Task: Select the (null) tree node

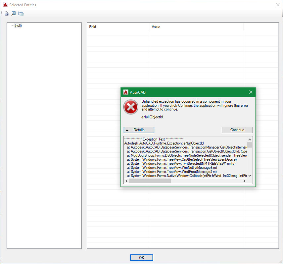Action: tap(18, 26)
